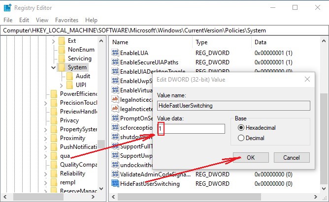Click the values pane vertical scrollbar thumb
Image resolution: width=329 pixels, height=202 pixels.
click(324, 138)
